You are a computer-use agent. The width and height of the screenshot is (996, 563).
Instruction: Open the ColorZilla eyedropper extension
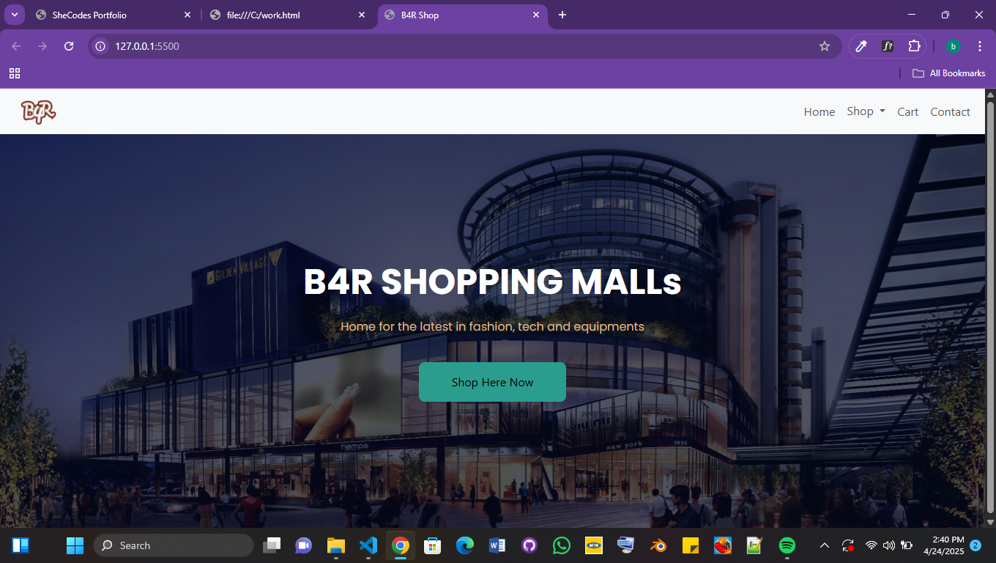tap(861, 46)
